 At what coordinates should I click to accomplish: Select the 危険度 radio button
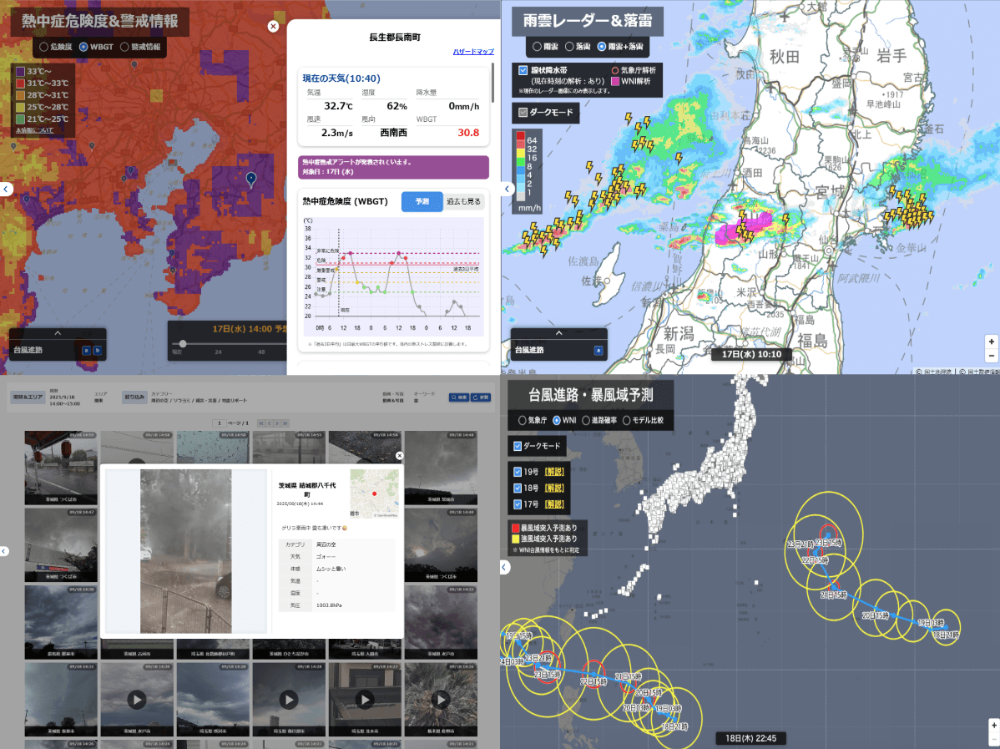click(x=44, y=48)
